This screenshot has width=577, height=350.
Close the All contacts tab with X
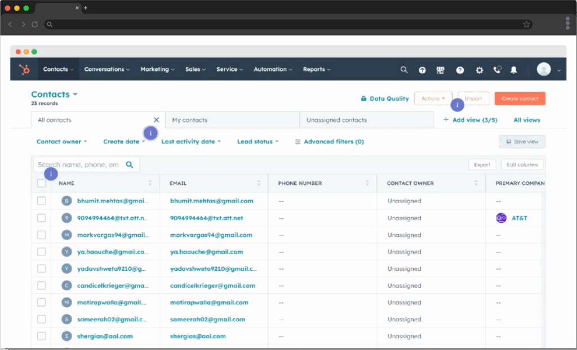(x=157, y=120)
